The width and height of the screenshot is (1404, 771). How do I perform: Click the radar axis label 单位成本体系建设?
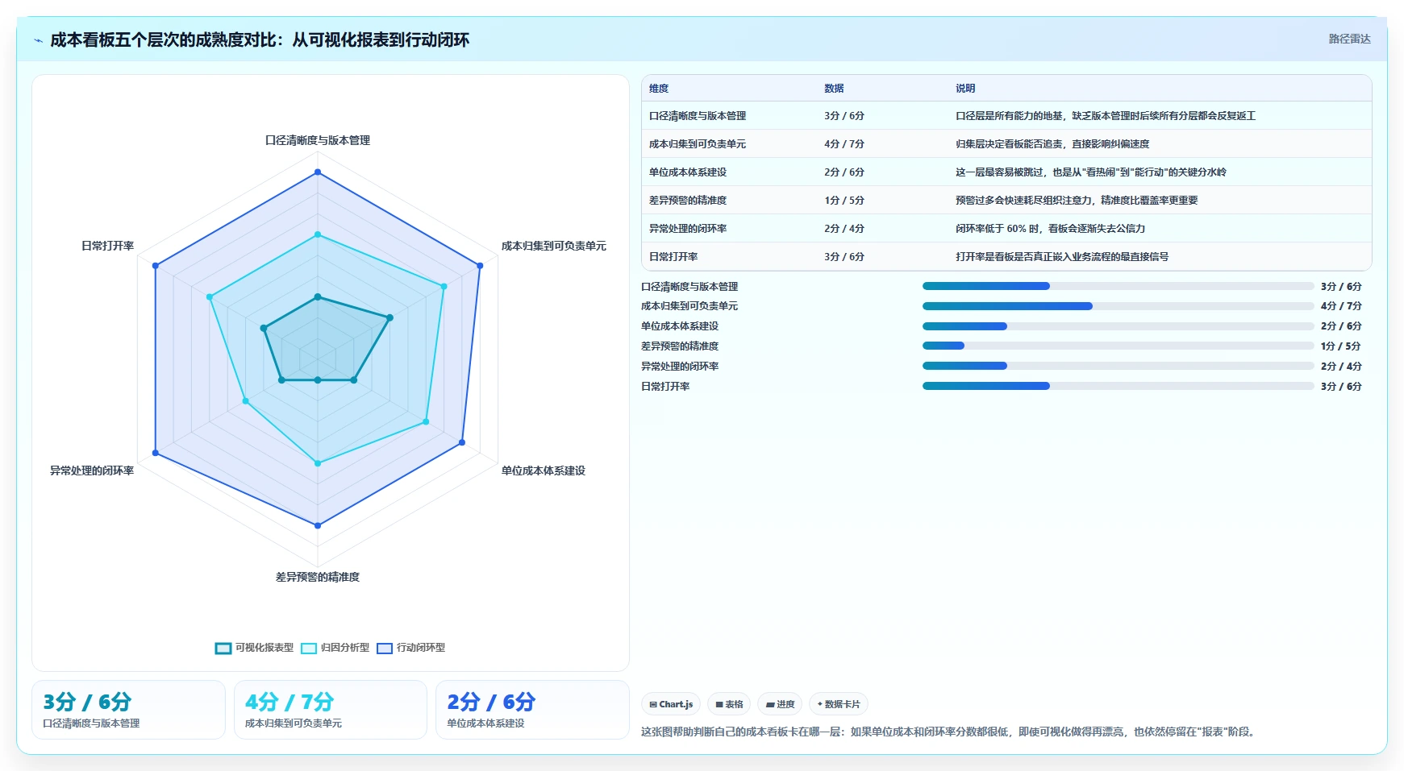point(544,470)
